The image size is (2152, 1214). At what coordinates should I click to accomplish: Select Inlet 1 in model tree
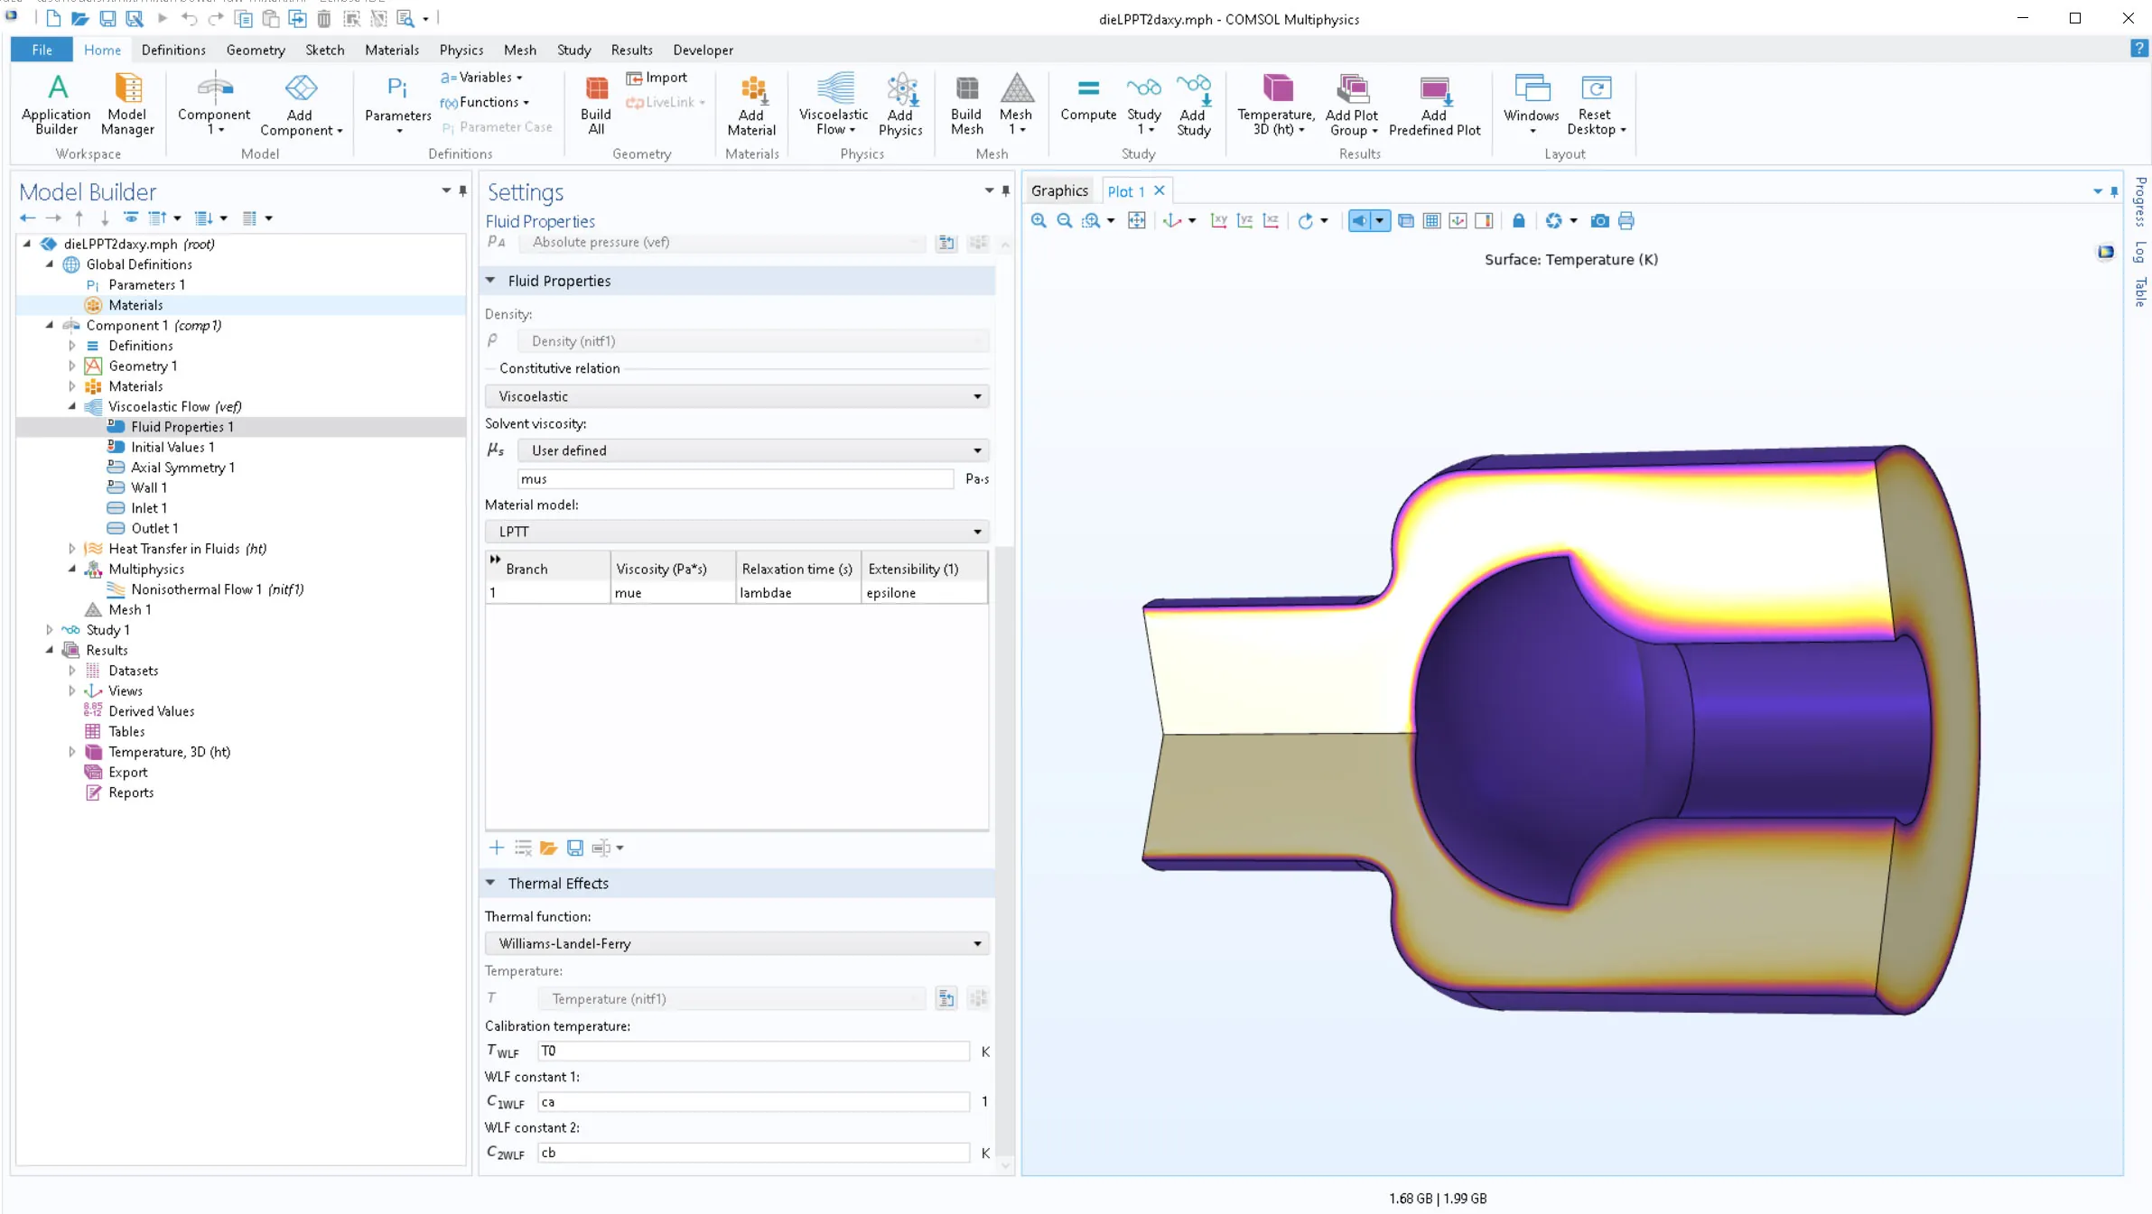click(148, 508)
